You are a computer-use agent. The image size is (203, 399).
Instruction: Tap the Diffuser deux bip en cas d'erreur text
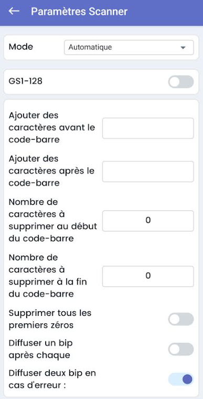[52, 379]
